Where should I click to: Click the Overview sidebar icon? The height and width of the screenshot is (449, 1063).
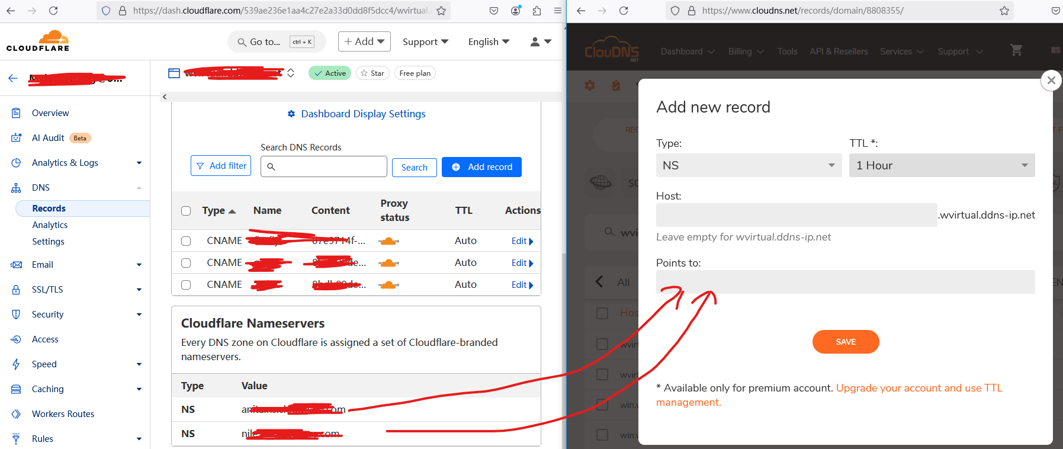[x=16, y=113]
